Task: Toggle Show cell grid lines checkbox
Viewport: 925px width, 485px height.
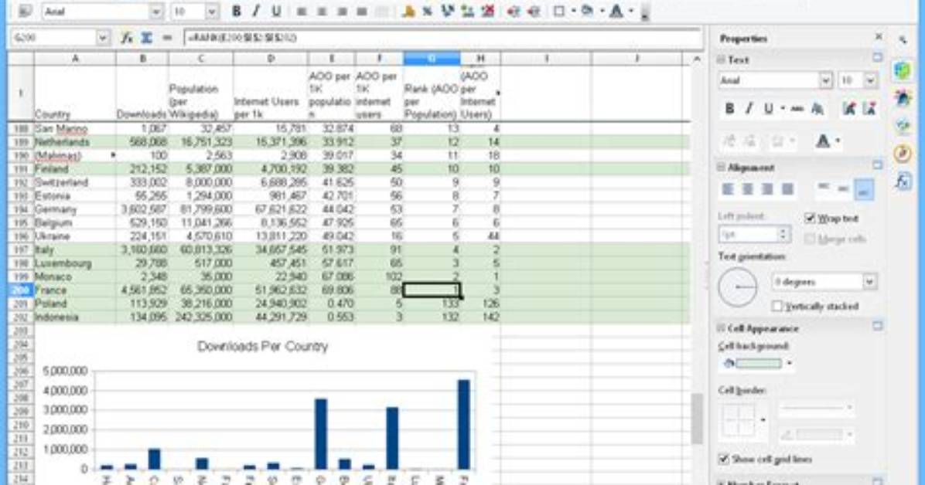Action: tap(724, 459)
